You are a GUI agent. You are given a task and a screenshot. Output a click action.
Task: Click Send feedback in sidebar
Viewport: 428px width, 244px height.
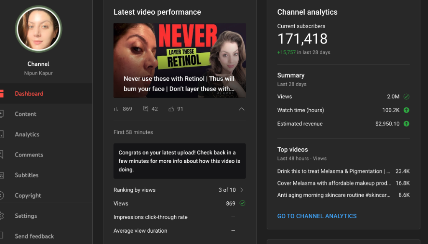coord(34,236)
